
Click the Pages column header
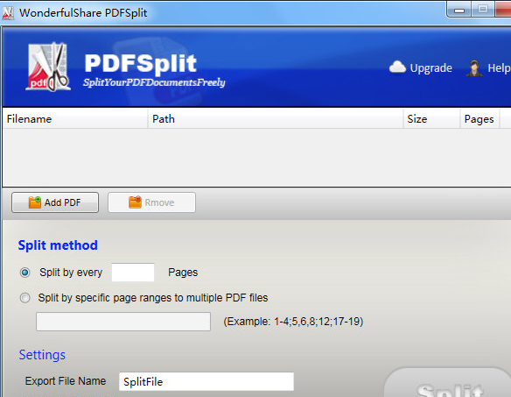tap(479, 119)
